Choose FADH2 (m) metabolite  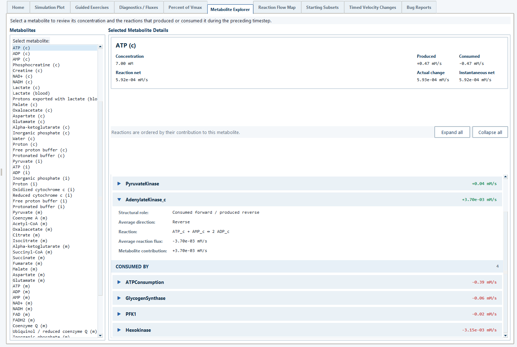click(x=55, y=320)
